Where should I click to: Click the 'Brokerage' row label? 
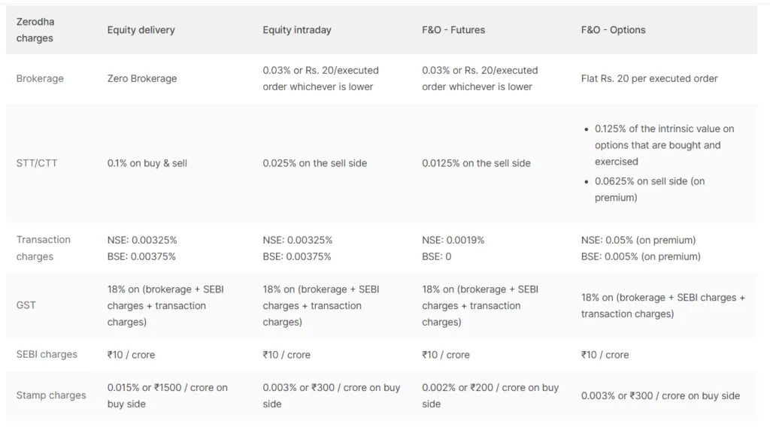click(40, 78)
